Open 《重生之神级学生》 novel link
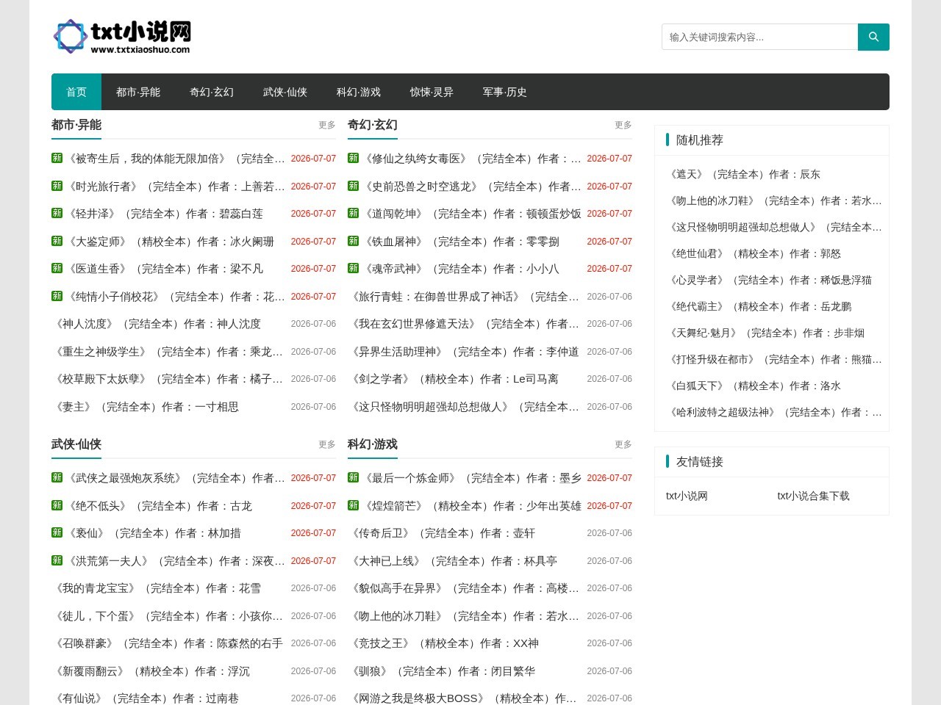Viewport: 941px width, 705px height. [168, 352]
